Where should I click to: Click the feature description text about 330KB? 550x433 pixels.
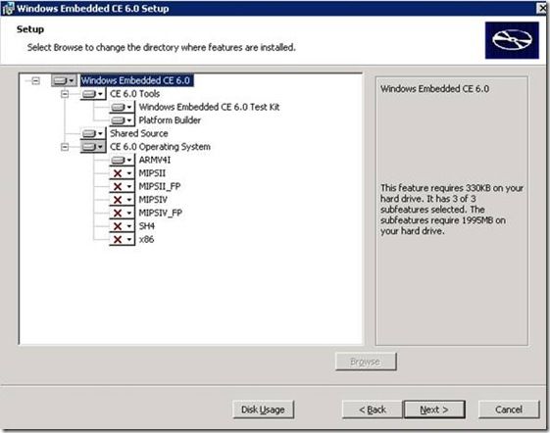[x=451, y=210]
